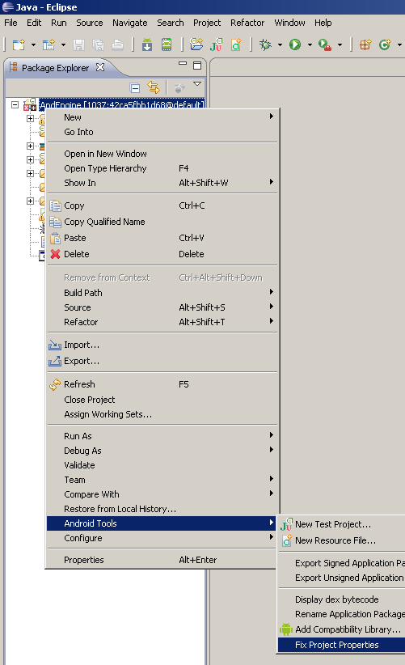This screenshot has height=665, width=405.
Task: Click Collapse All icon in Package Explorer
Action: point(135,88)
